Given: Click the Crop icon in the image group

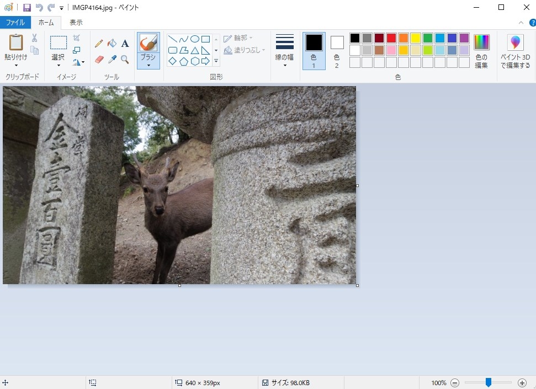Looking at the screenshot, I should tap(77, 38).
